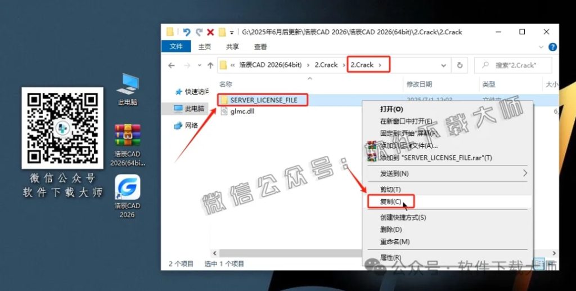Open quick access toolbar customize dropdown

(232, 32)
